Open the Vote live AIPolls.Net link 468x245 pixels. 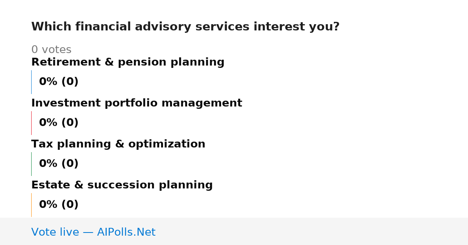tap(93, 232)
